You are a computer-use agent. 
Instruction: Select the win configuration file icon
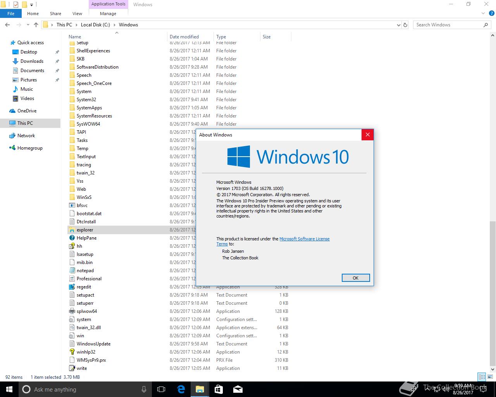pos(72,336)
